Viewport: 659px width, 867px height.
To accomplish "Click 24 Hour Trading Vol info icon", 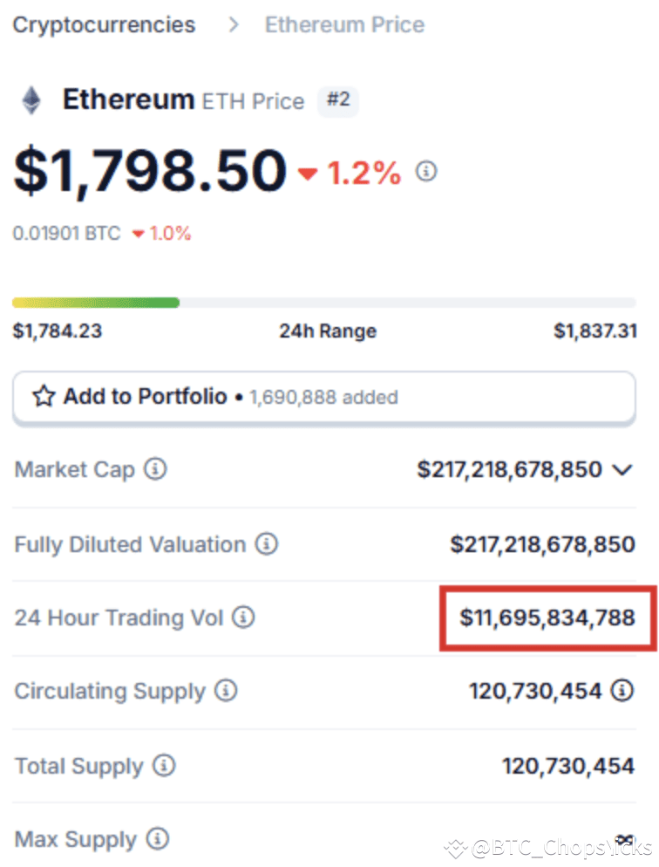I will pos(243,618).
